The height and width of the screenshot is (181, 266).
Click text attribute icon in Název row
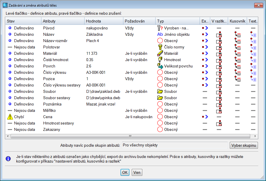coord(253,34)
